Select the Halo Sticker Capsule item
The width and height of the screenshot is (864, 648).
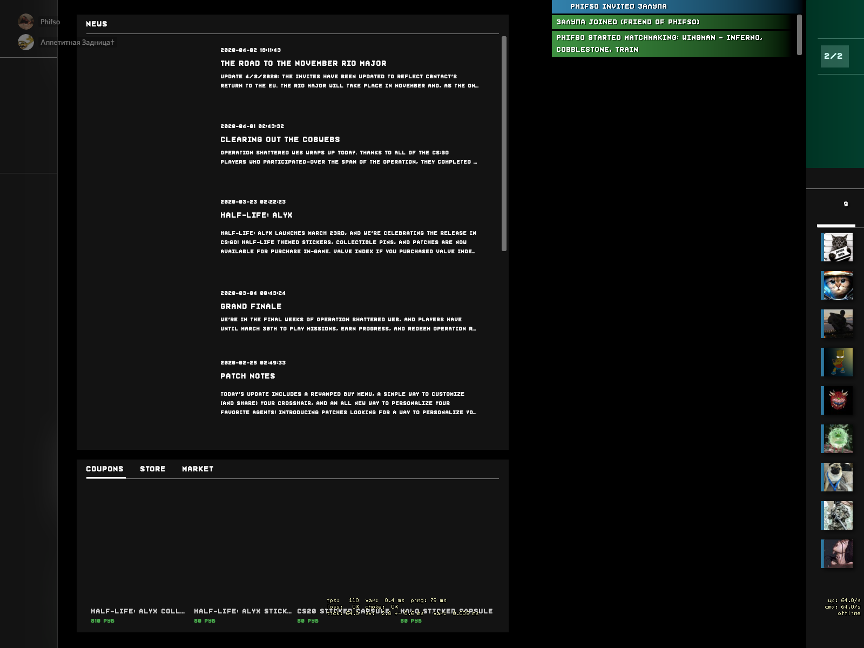[447, 611]
